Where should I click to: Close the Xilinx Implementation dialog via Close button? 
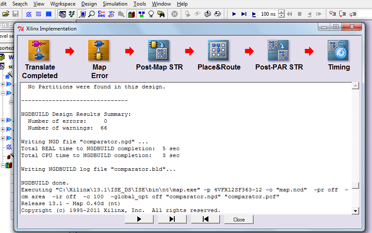pyautogui.click(x=239, y=219)
